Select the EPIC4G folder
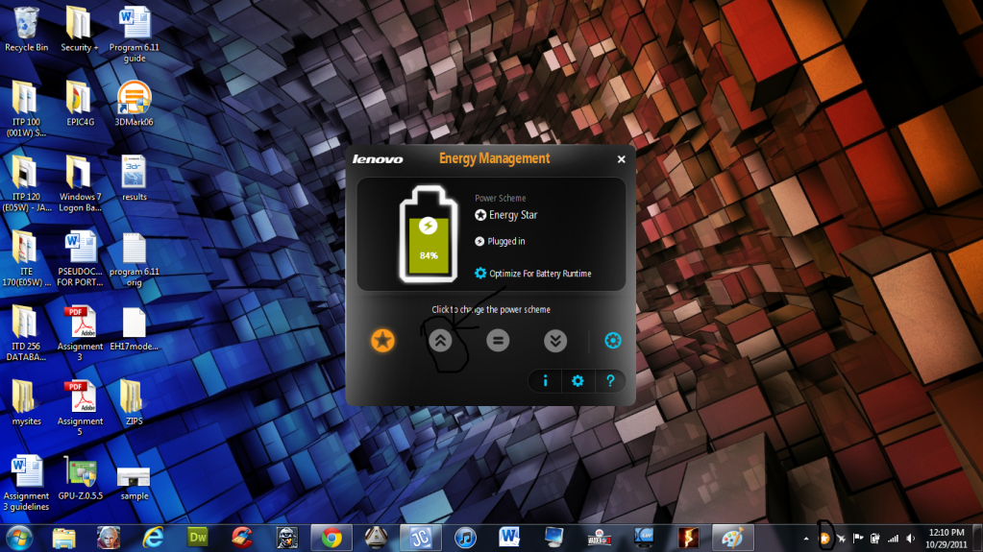Image resolution: width=983 pixels, height=552 pixels. pyautogui.click(x=80, y=104)
